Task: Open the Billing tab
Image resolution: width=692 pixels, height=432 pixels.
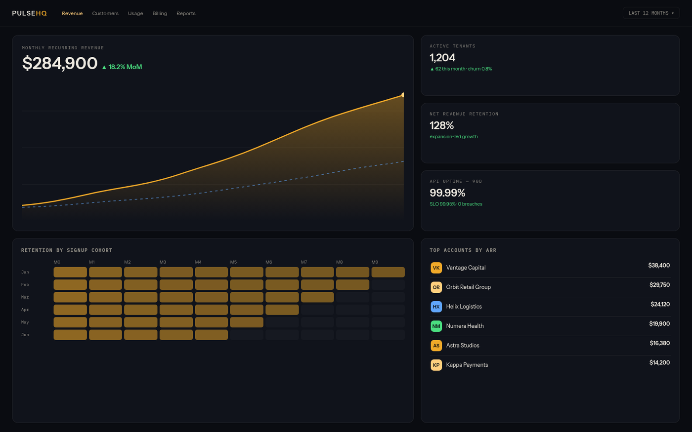Action: [x=160, y=13]
